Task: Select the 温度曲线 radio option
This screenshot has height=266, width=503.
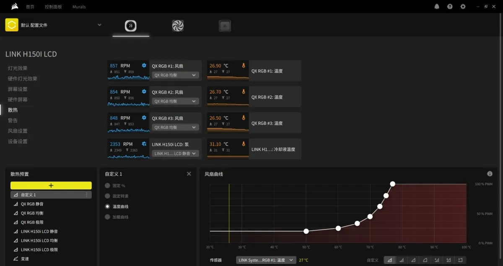Action: pyautogui.click(x=107, y=207)
